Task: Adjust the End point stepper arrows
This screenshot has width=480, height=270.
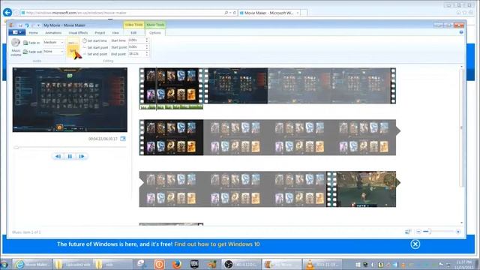Action: tap(147, 54)
